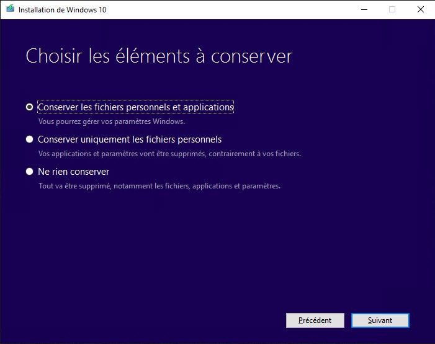This screenshot has width=435, height=344.
Task: Click the Précédent button
Action: 315,320
